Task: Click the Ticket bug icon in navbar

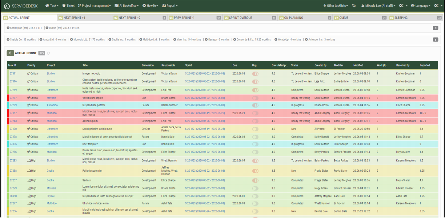Action: point(64,6)
